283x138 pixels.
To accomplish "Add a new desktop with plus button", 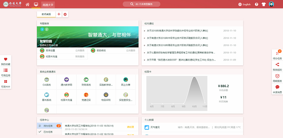I will click(x=59, y=14).
